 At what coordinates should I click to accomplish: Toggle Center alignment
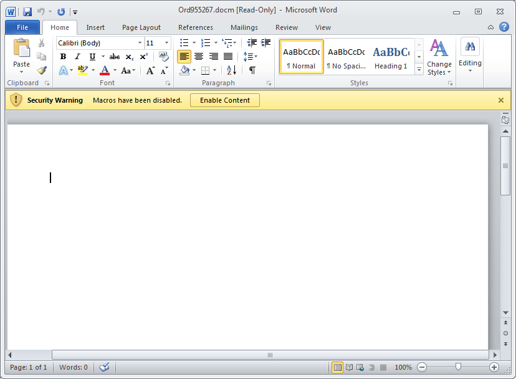coord(199,57)
